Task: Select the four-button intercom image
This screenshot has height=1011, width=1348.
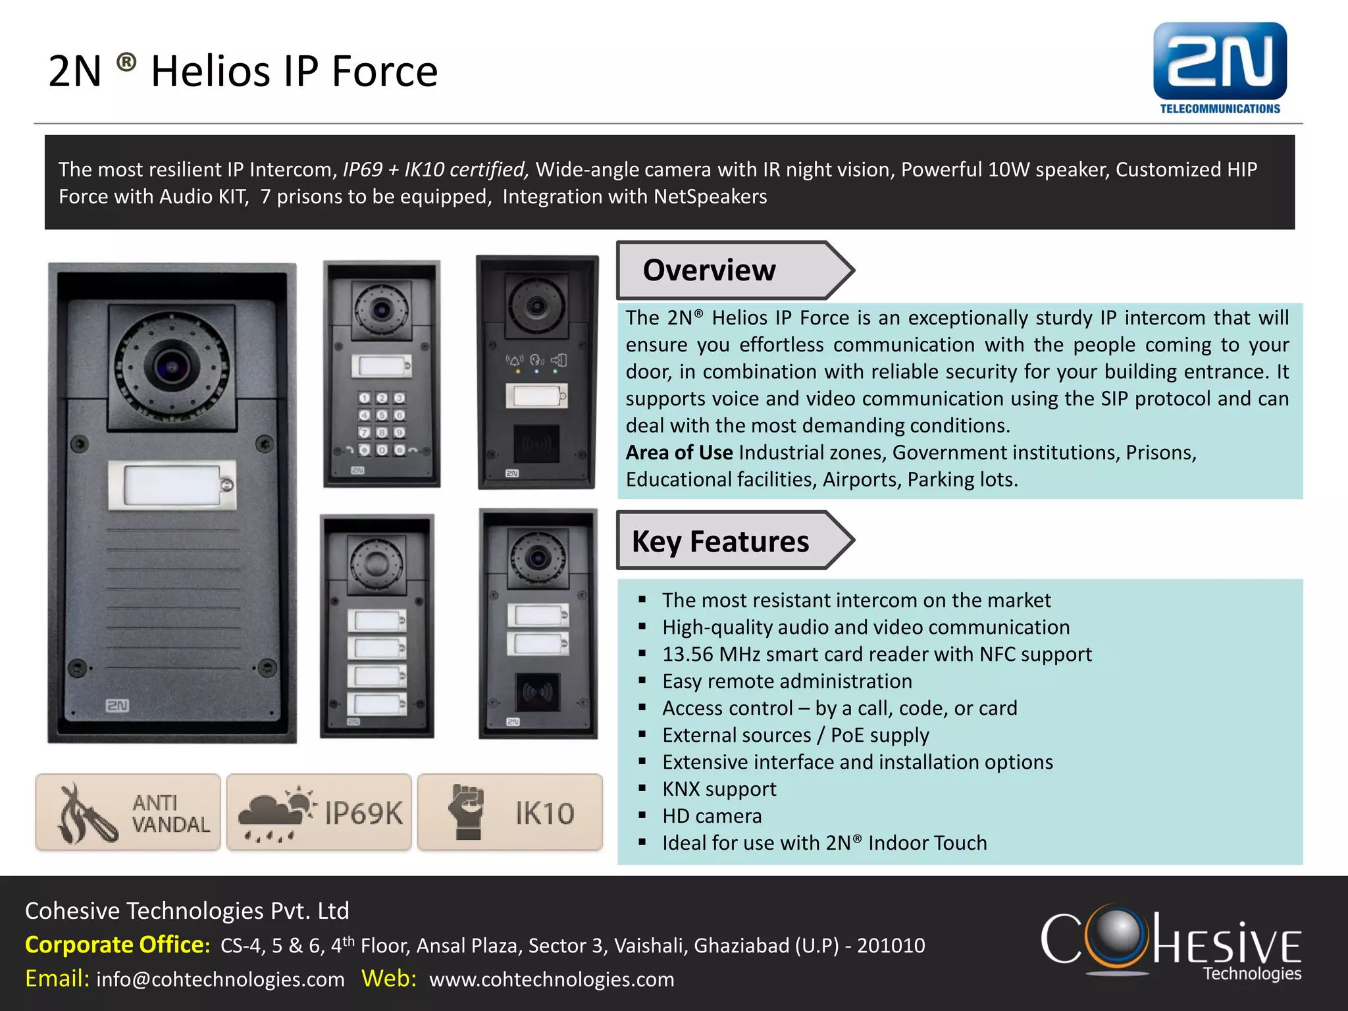Action: coord(377,626)
